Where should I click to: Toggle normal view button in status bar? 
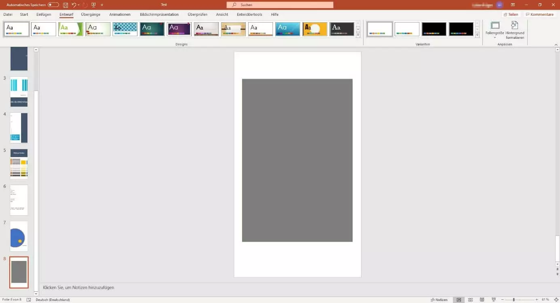[459, 300]
